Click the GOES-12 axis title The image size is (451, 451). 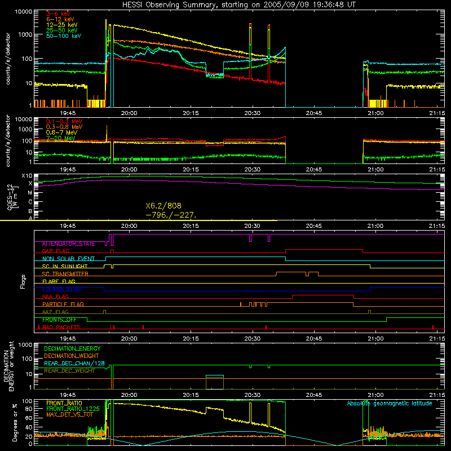coord(12,197)
